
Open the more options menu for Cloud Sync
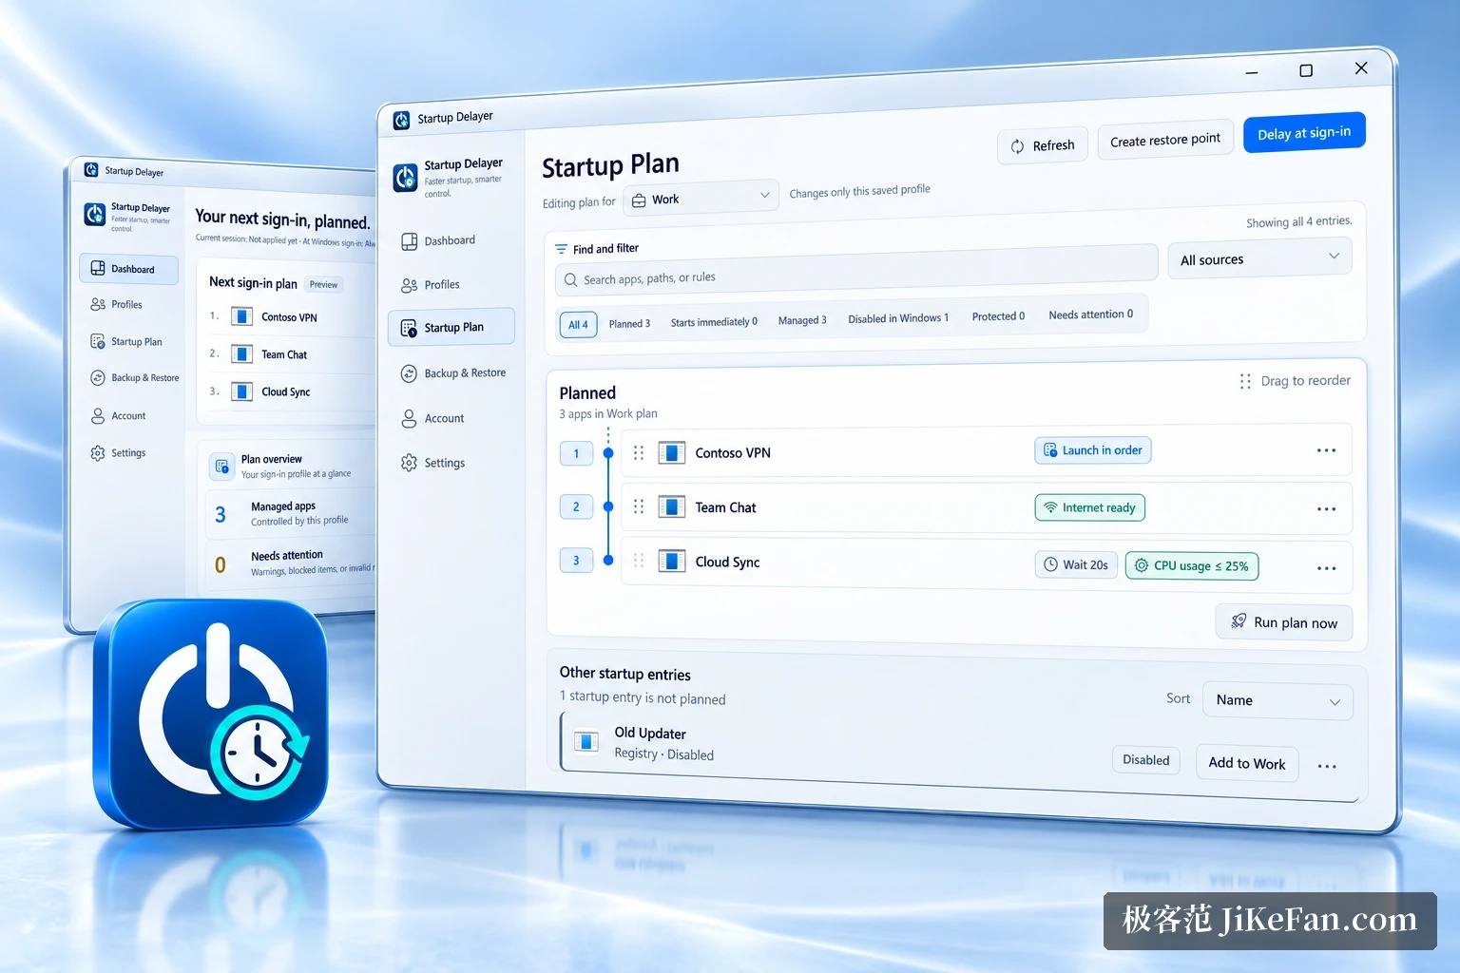point(1326,568)
